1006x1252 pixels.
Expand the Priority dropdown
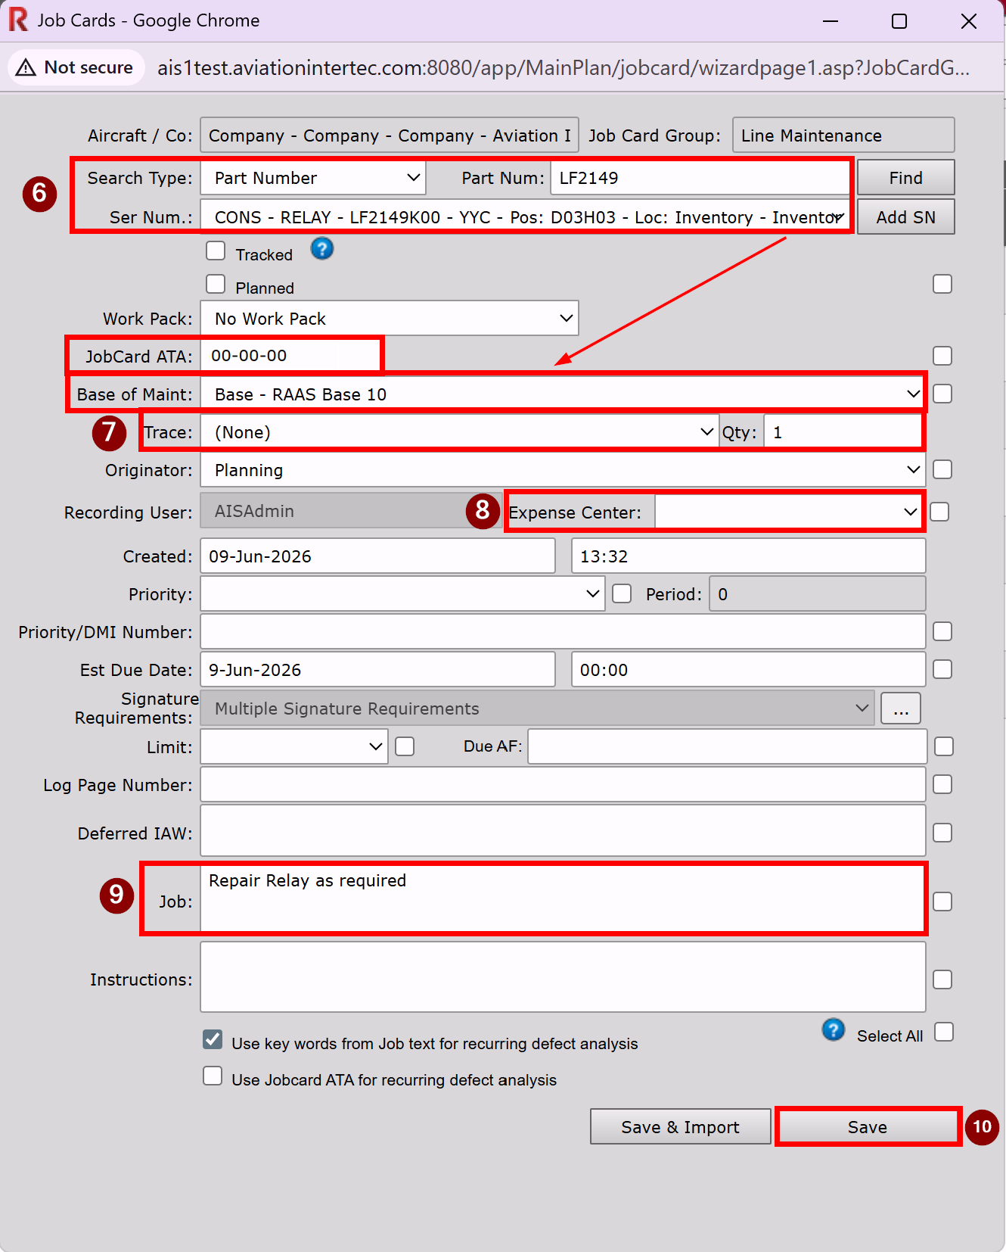pyautogui.click(x=402, y=594)
